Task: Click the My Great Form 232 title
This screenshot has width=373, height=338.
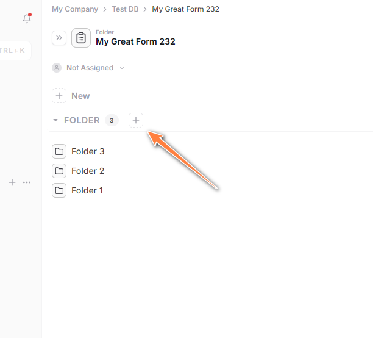Action: pyautogui.click(x=135, y=42)
